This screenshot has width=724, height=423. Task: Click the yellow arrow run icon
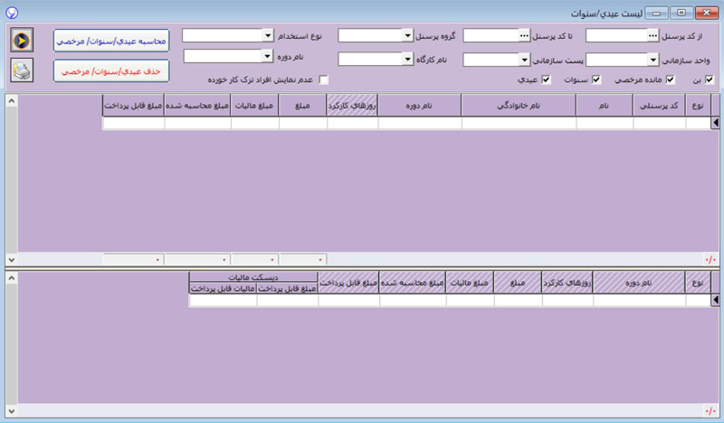coord(22,41)
